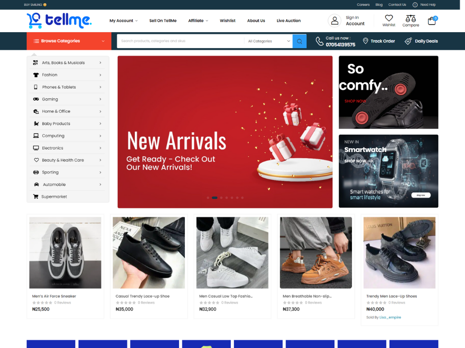Click the Lisa_empire seller link
The image size is (465, 348).
click(x=391, y=317)
